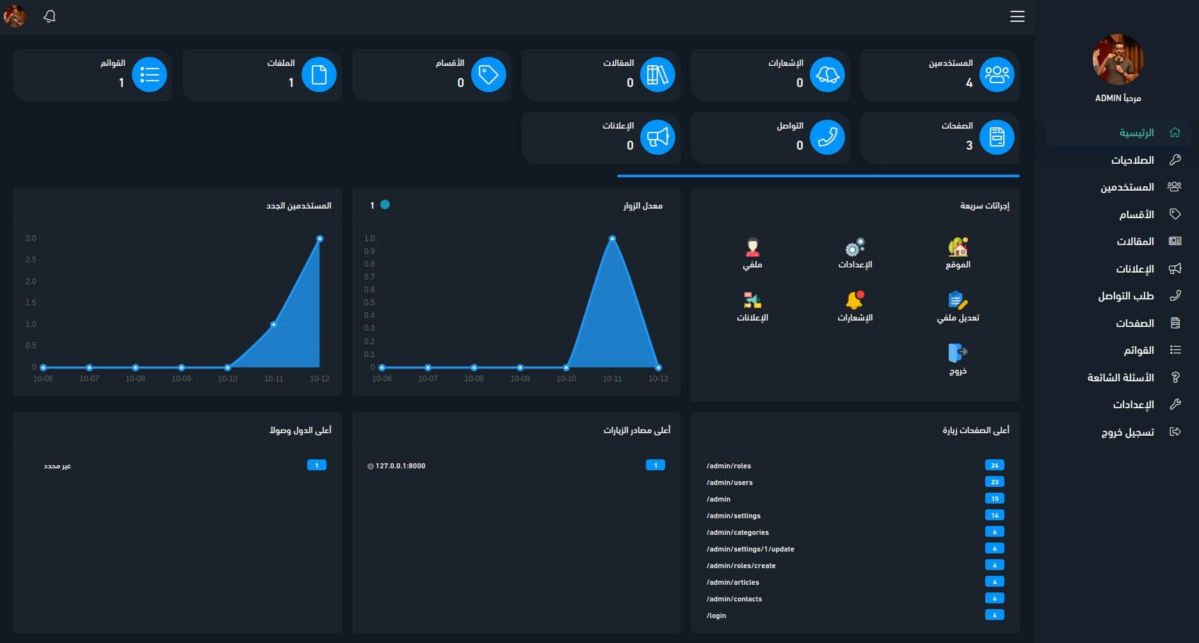Toggle the visitor rate chart legend dot
This screenshot has width=1199, height=643.
[385, 205]
